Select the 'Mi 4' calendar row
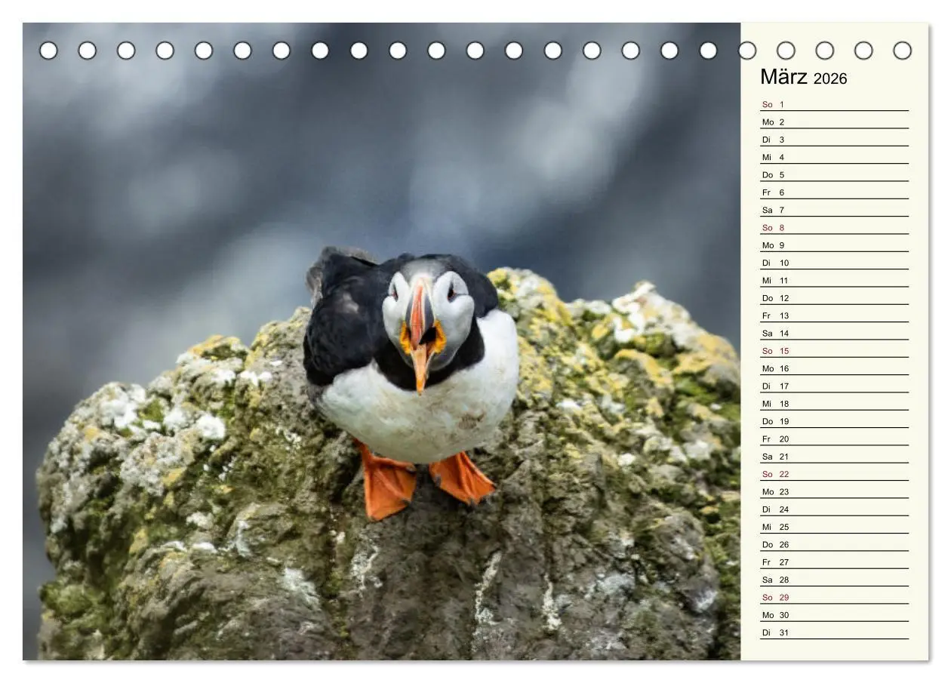Image resolution: width=951 pixels, height=683 pixels. (x=834, y=157)
